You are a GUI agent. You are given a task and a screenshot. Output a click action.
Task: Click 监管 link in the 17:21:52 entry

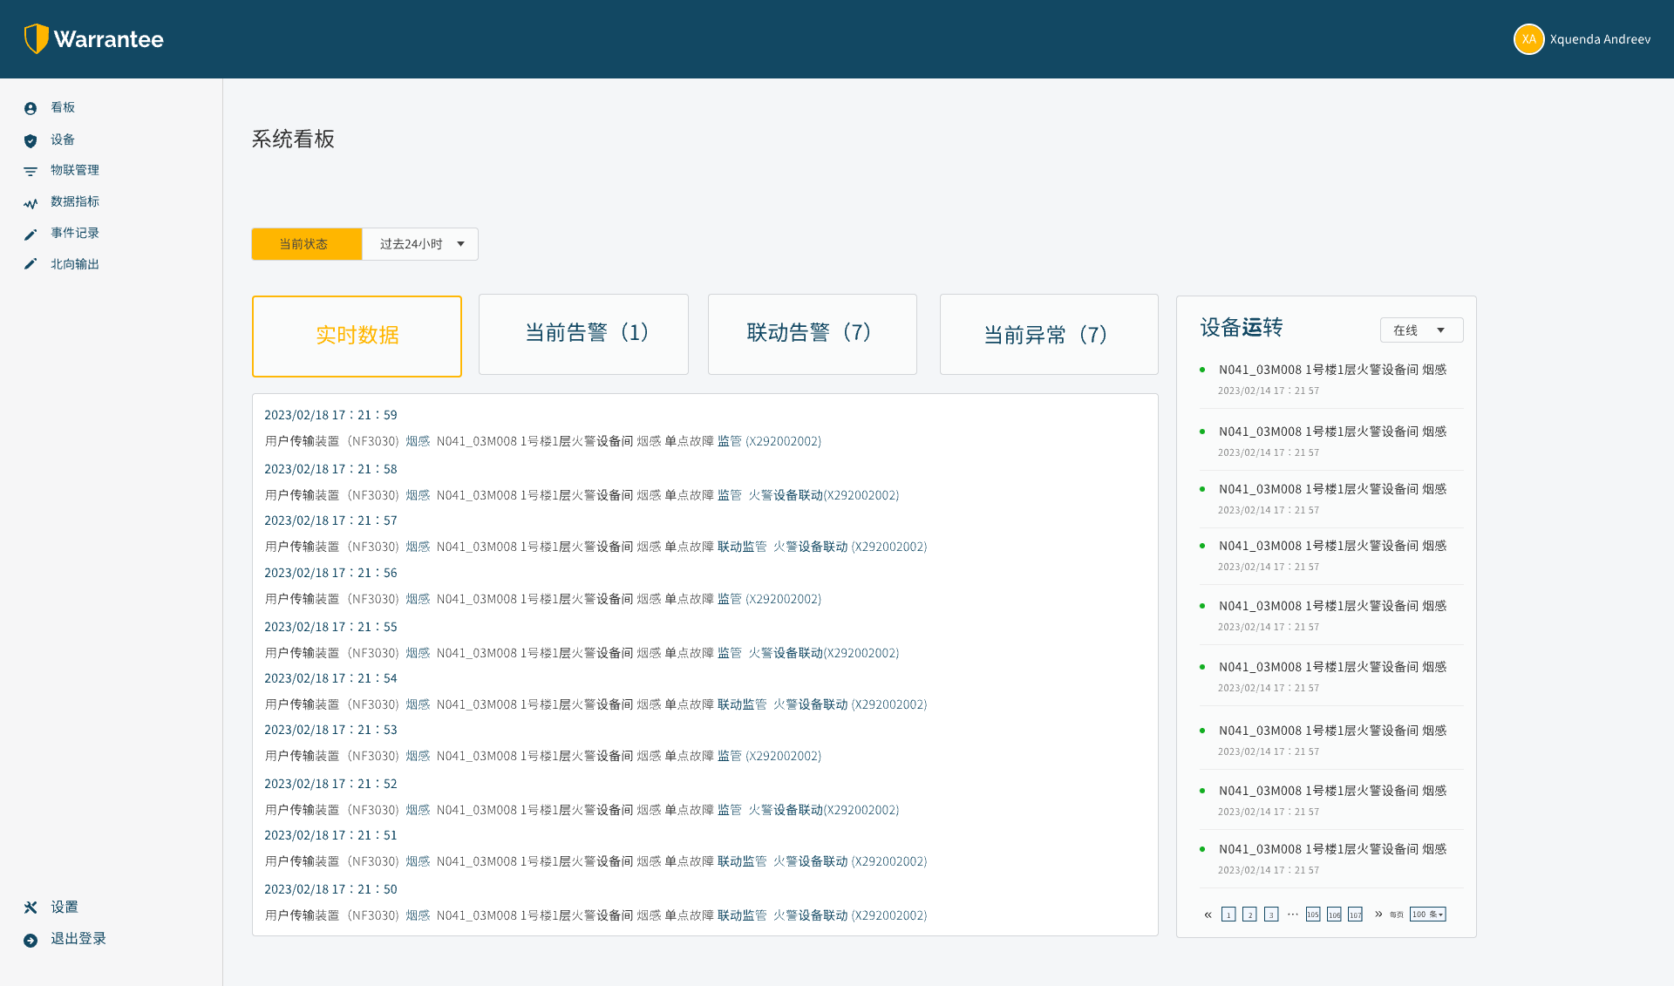coord(730,810)
